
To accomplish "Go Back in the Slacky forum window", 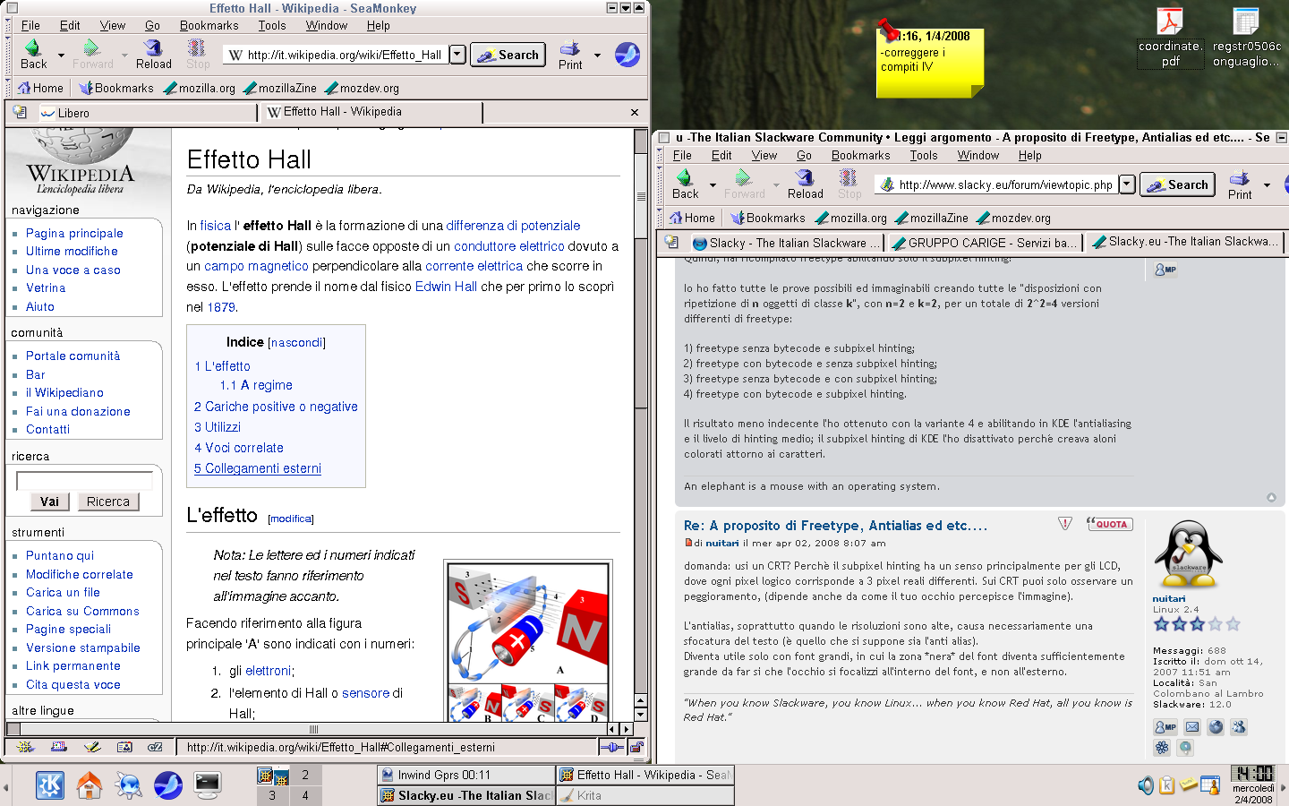I will click(685, 184).
